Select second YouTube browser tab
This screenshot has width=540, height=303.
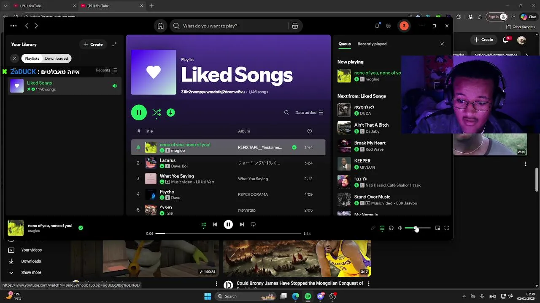pos(112,6)
